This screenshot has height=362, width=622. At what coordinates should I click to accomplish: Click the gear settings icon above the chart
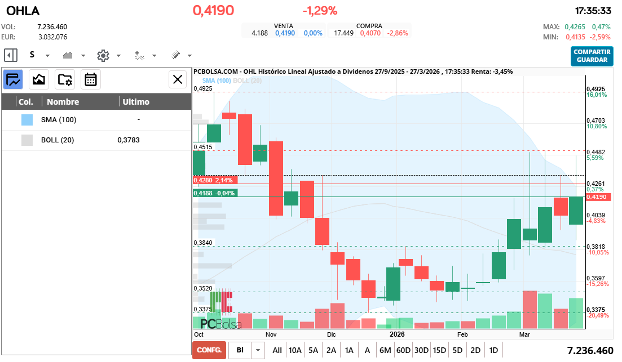(x=103, y=55)
